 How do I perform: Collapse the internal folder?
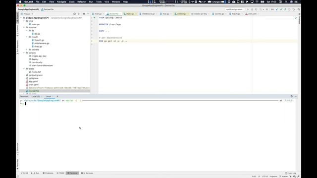tap(24, 28)
